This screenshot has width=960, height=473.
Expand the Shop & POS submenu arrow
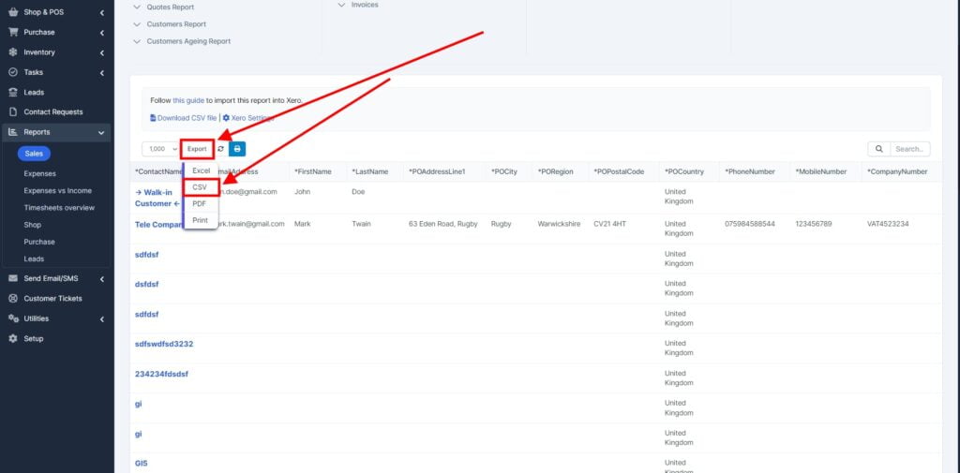[101, 12]
